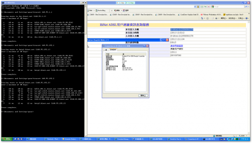Click the command prompt scroll up arrow
The image size is (252, 143).
pos(85,6)
